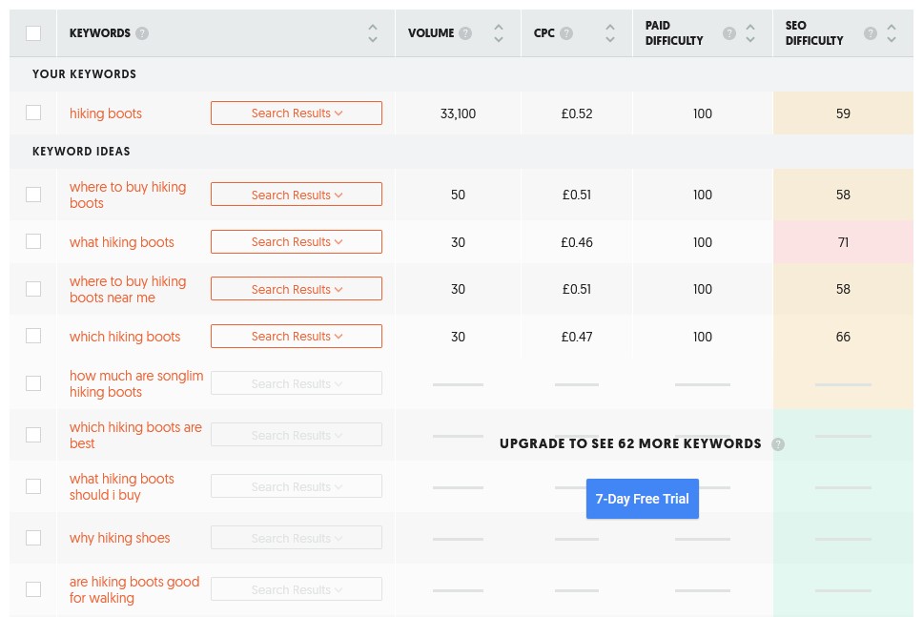Expand Search Results for 'what hiking boots'

pyautogui.click(x=297, y=241)
